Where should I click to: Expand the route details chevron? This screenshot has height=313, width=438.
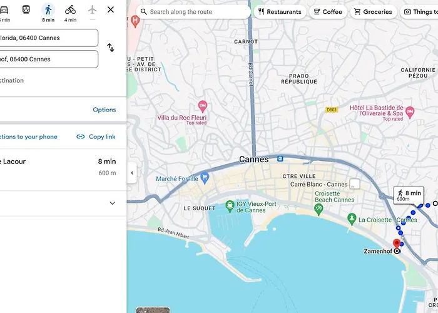click(x=113, y=203)
